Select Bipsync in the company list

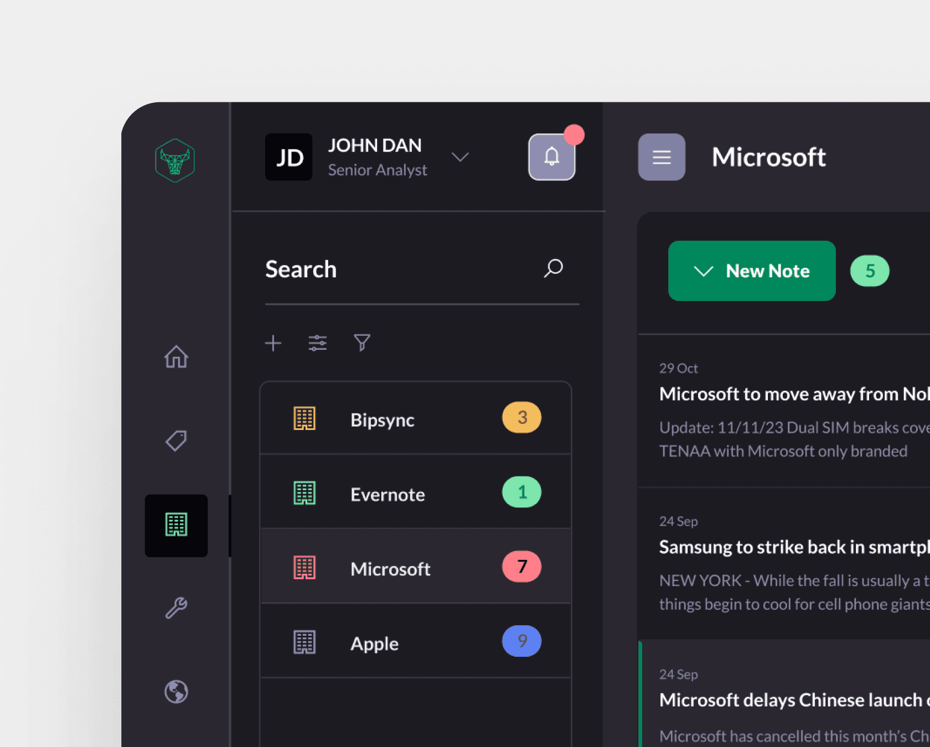(416, 418)
